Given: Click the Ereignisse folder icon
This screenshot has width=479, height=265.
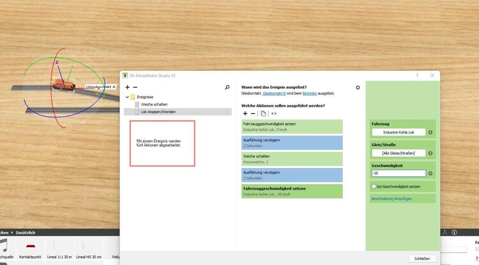Looking at the screenshot, I should [x=133, y=97].
